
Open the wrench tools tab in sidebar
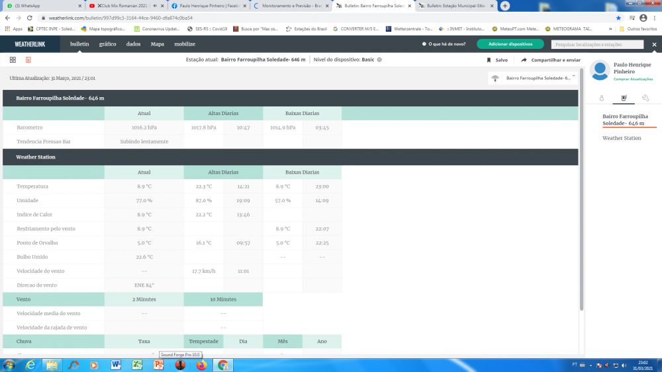pyautogui.click(x=645, y=98)
